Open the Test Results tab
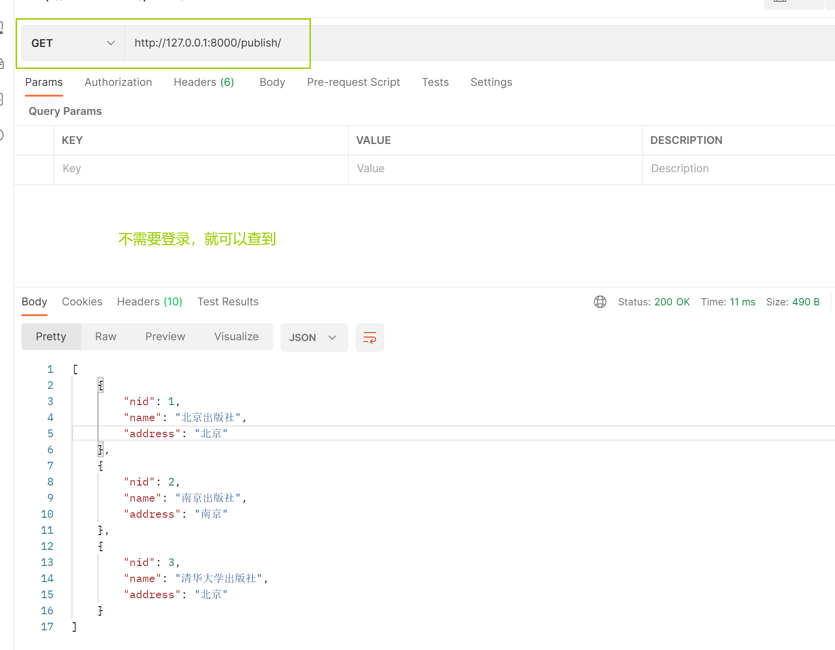The height and width of the screenshot is (650, 835). click(x=228, y=302)
